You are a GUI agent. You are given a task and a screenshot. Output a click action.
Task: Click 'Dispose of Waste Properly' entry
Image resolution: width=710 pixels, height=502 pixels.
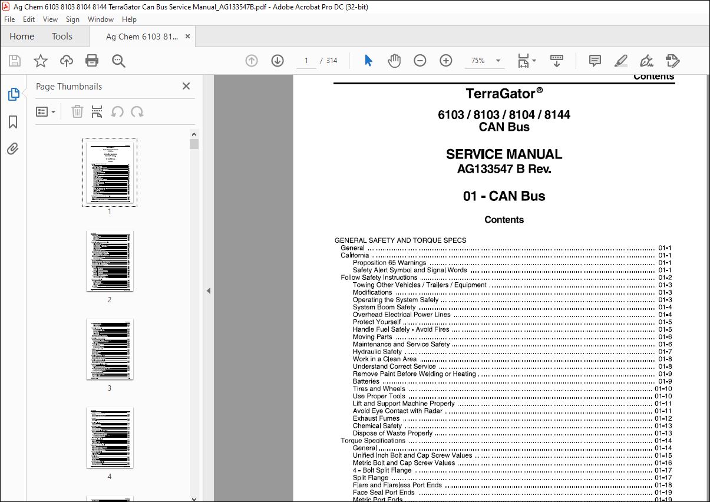(x=392, y=433)
